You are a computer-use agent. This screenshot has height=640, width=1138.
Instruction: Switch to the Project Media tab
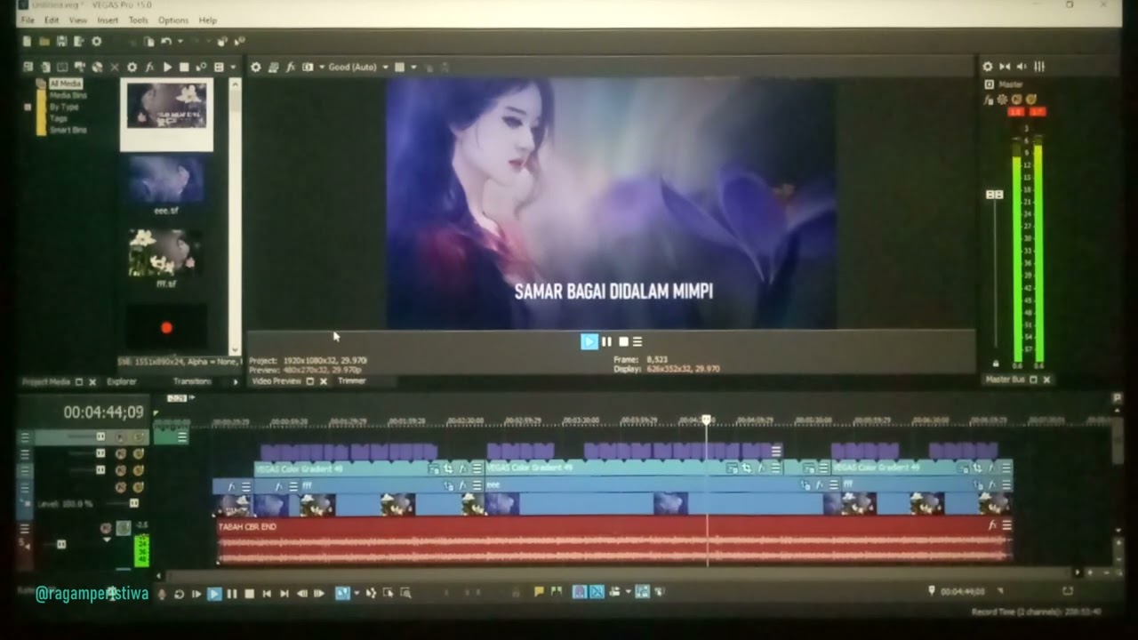pos(46,381)
